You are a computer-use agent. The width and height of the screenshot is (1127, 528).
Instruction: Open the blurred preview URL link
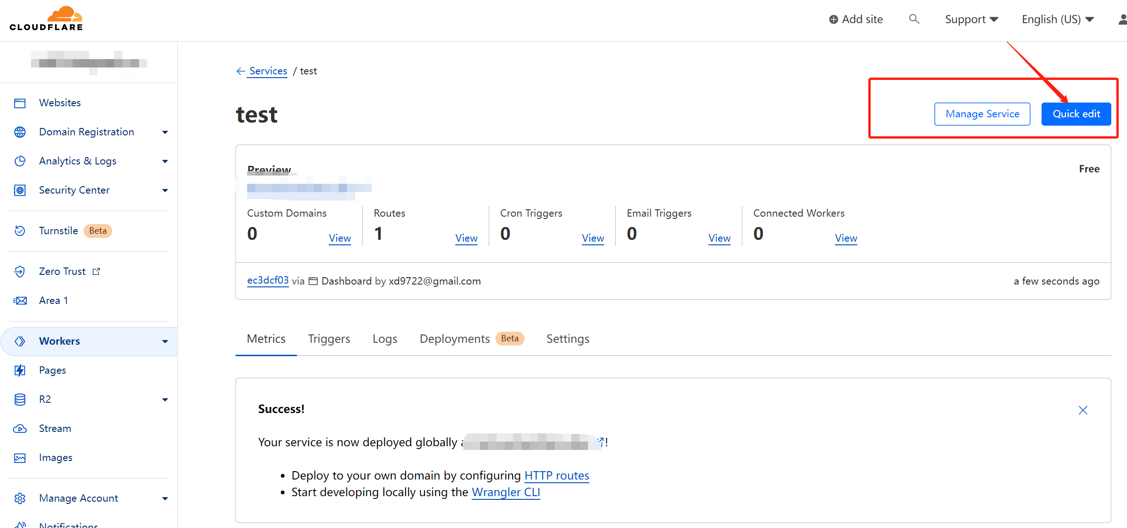[x=309, y=188]
